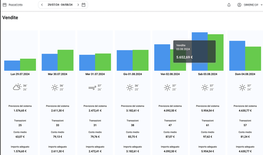Click transaction count 25 for Monday

[x=20, y=125]
